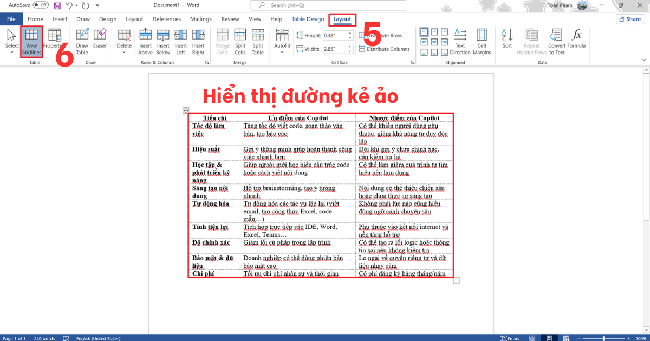Toggle View Gridlines for the table
The width and height of the screenshot is (650, 341).
point(31,42)
